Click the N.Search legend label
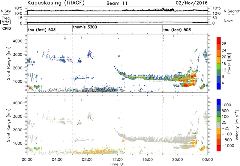 232,11
